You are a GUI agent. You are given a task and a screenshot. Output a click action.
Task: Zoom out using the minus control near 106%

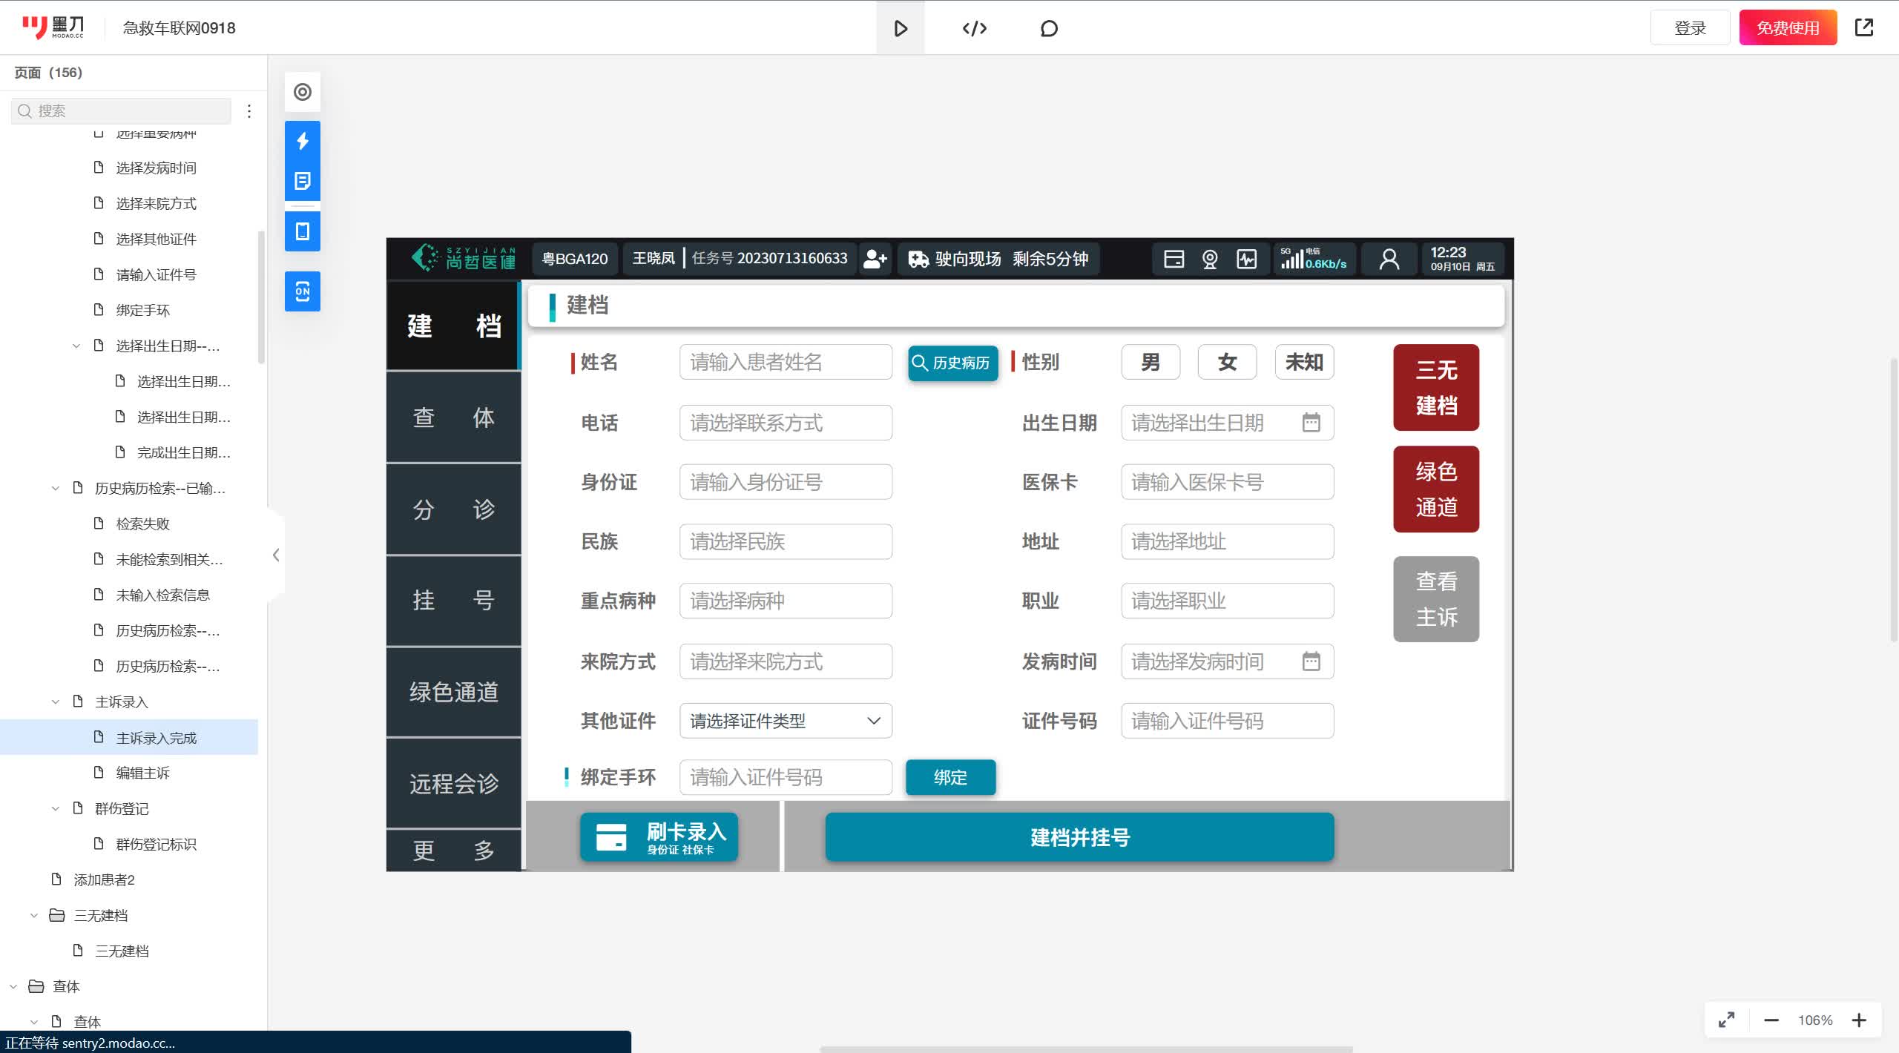(1772, 1020)
